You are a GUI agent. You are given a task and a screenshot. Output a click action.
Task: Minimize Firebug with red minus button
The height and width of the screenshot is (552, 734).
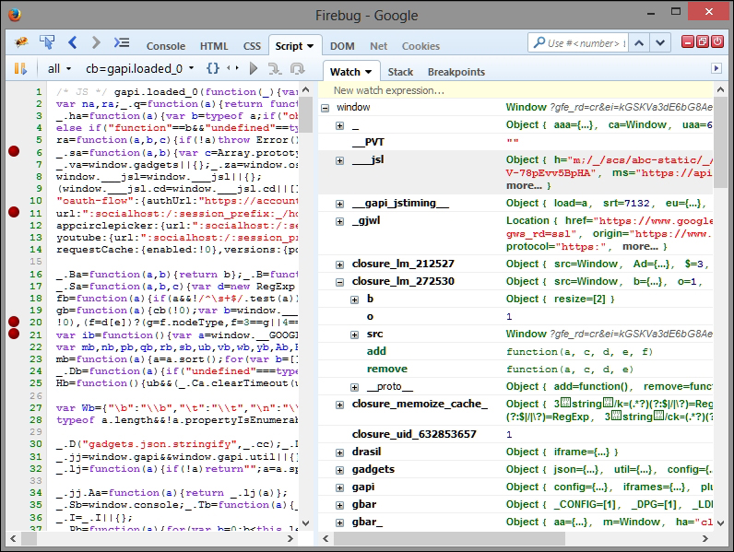tap(687, 42)
